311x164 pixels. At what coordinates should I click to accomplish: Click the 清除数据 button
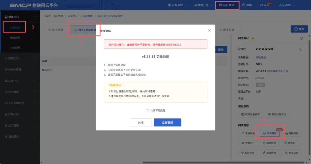point(270,153)
